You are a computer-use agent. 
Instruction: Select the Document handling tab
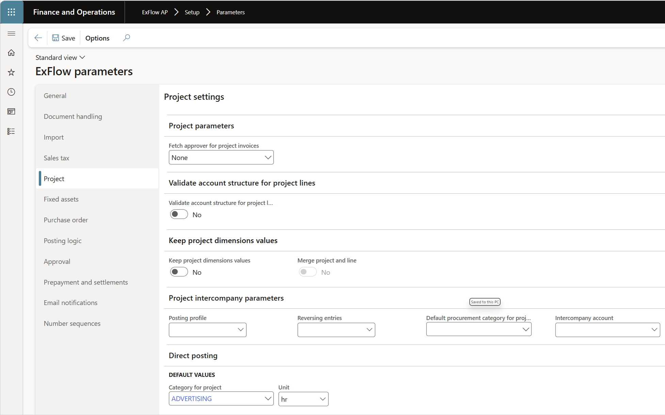coord(97,116)
